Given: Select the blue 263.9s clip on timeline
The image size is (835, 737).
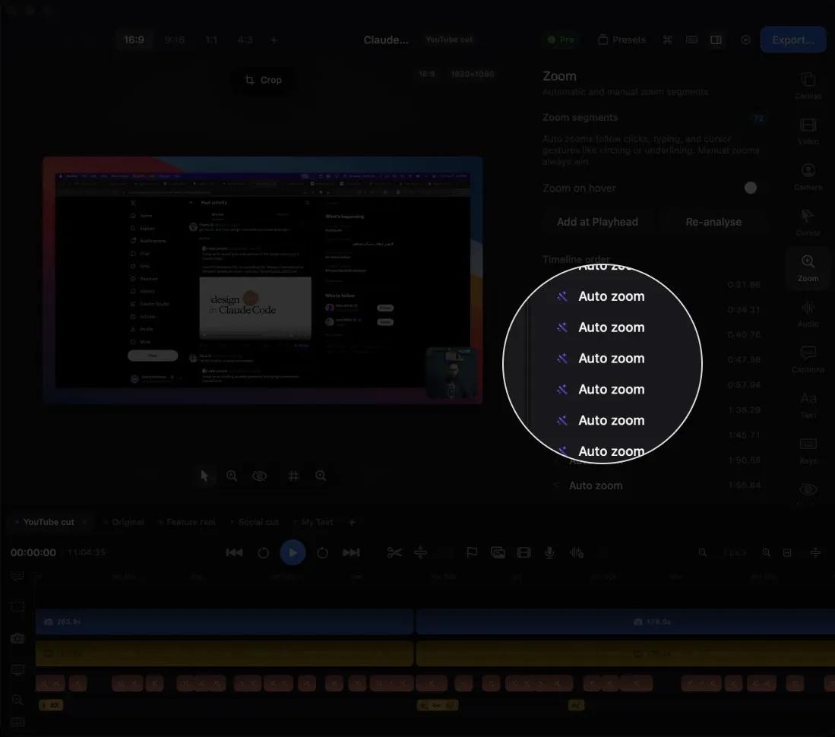Looking at the screenshot, I should pos(224,622).
